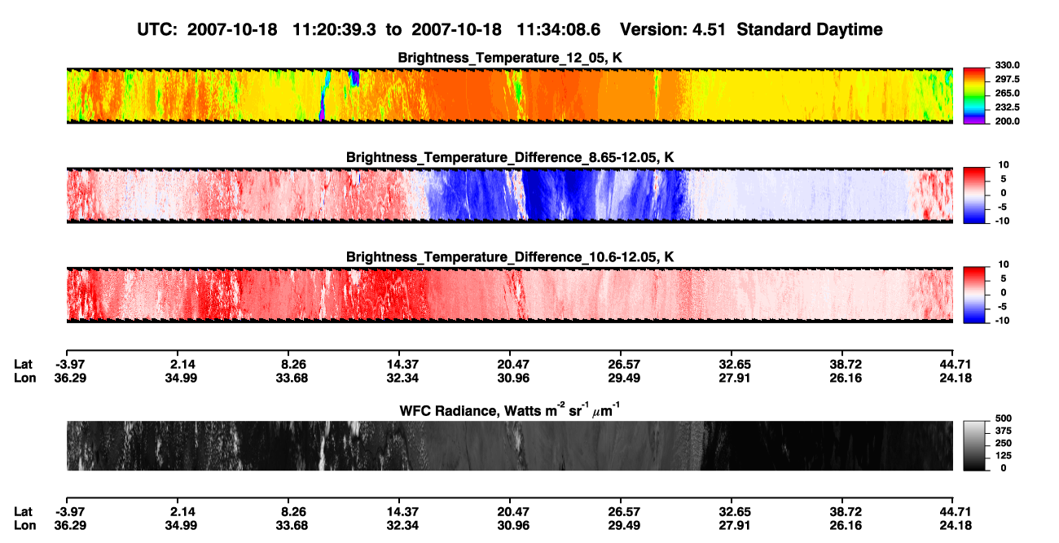Click latitude 14.37 under the 10.6-12.05 panel
Viewport: 1059px width, 543px height.
tap(404, 364)
